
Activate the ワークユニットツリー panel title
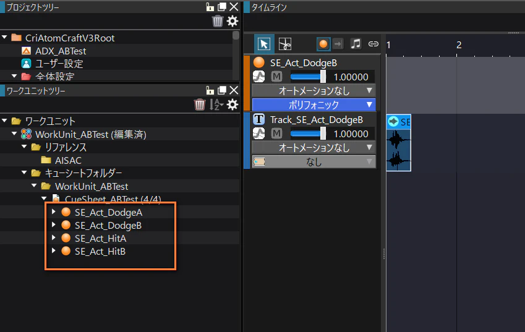(x=36, y=91)
